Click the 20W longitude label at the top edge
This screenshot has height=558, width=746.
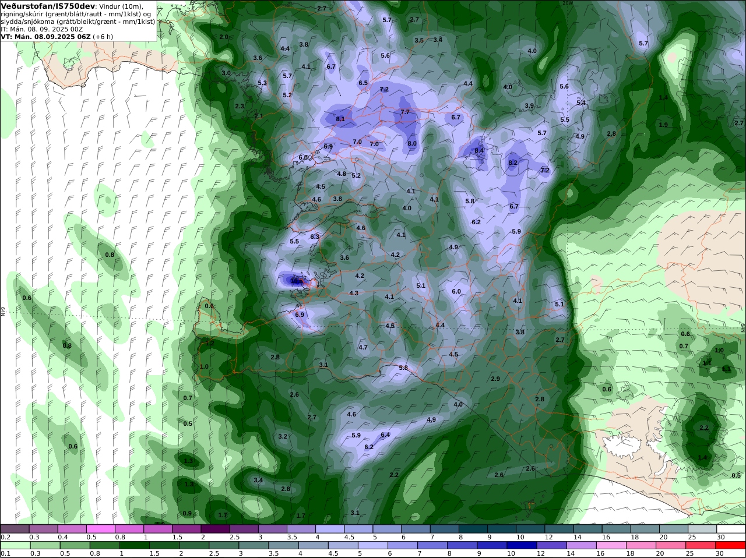[x=567, y=2]
